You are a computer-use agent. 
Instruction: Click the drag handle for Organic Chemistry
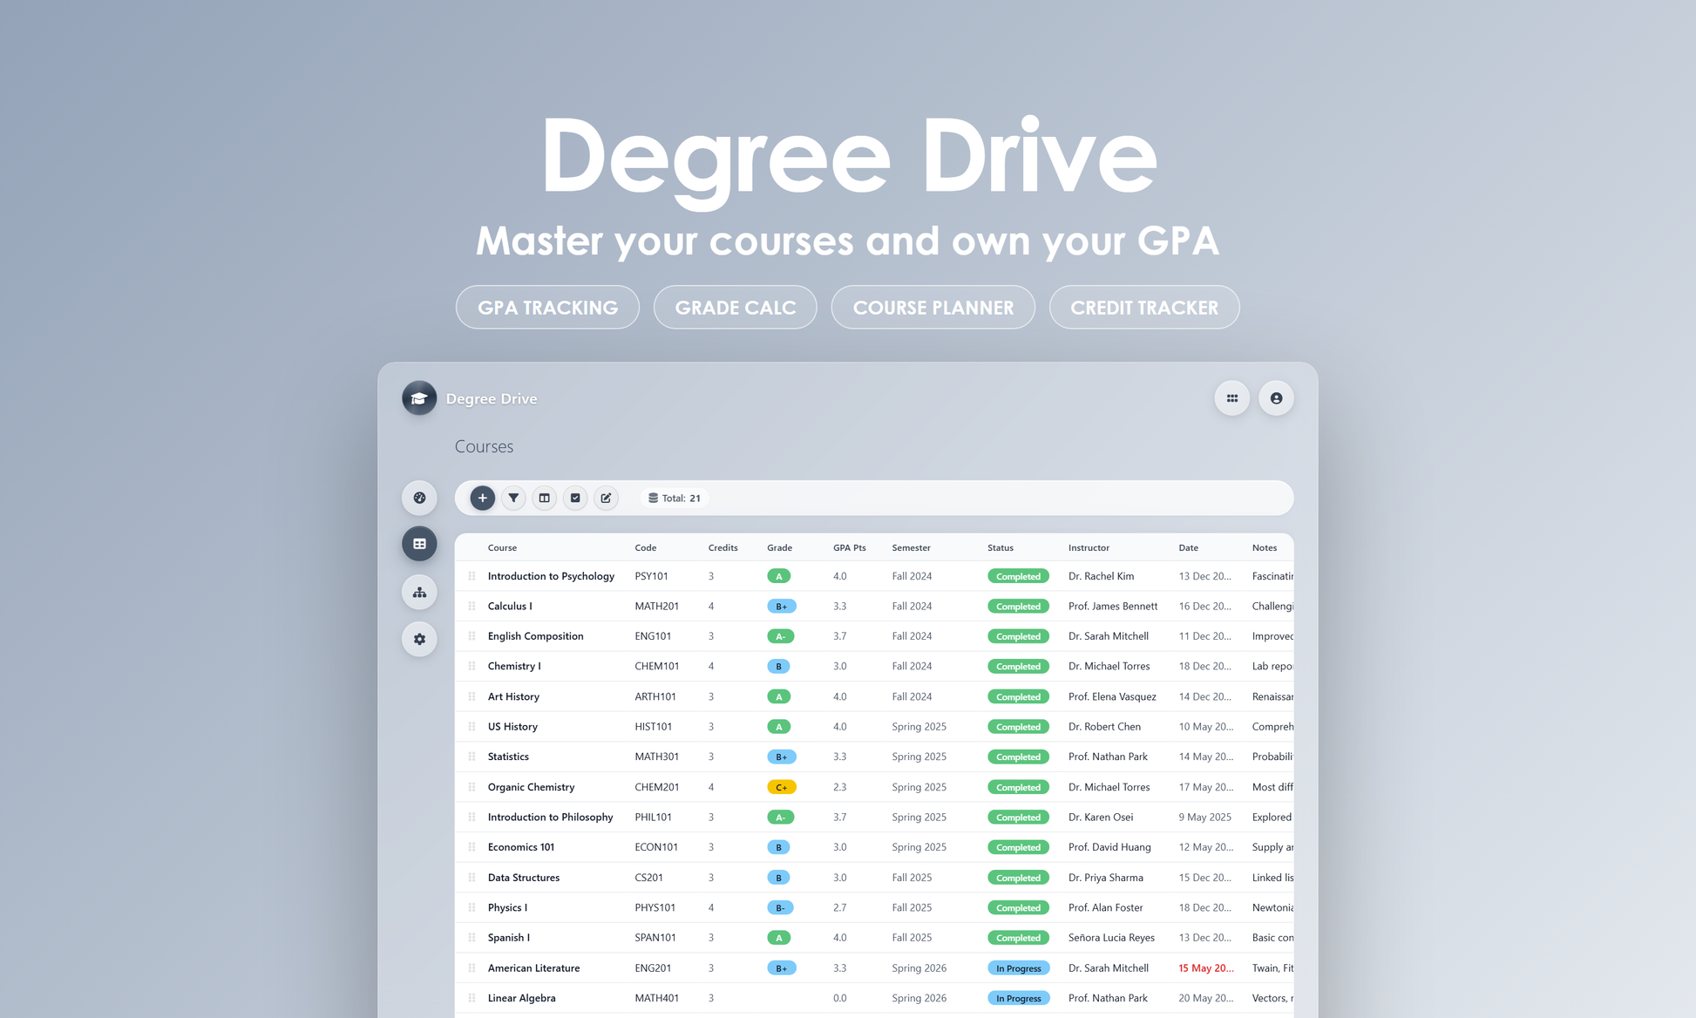tap(471, 787)
